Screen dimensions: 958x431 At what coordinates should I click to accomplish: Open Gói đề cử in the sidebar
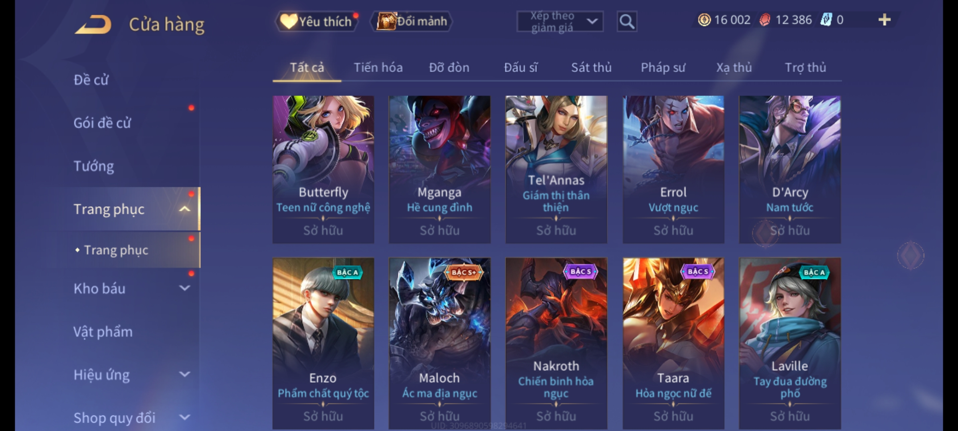tap(102, 123)
